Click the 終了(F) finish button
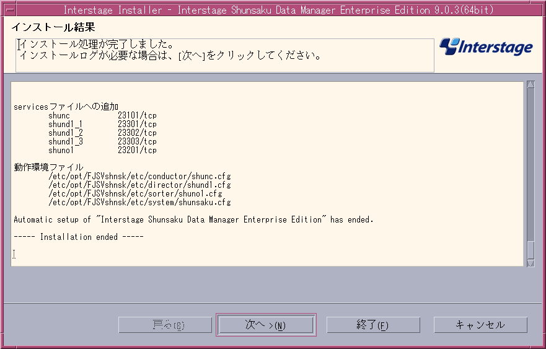This screenshot has width=546, height=349. (373, 325)
